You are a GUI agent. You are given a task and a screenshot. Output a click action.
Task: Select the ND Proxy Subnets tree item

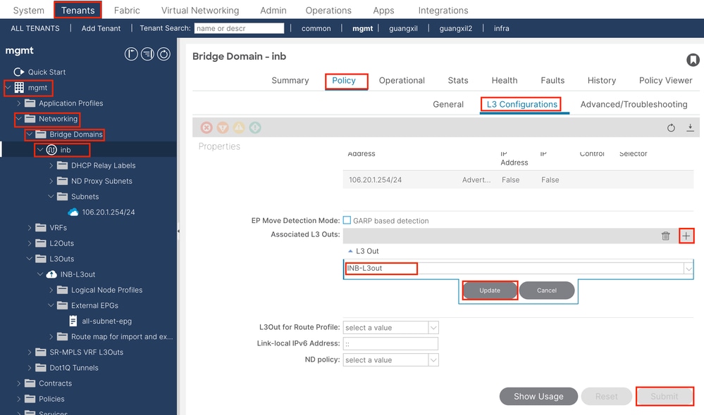click(x=101, y=181)
